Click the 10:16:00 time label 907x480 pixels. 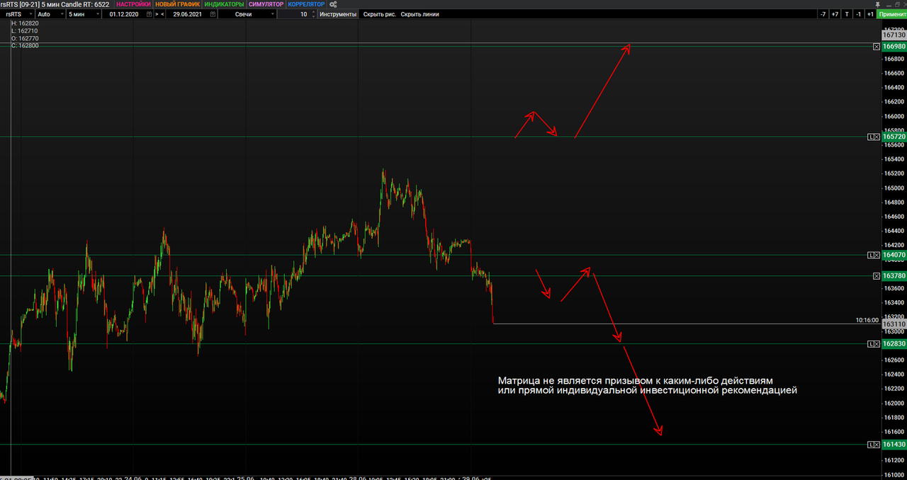867,320
